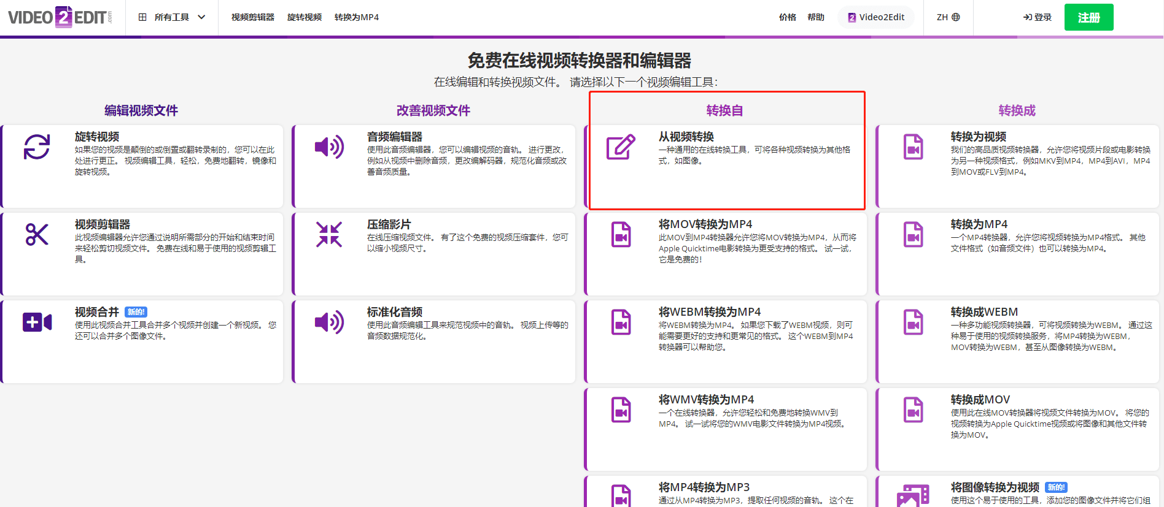Open the 转换为视频 tool title
The image size is (1164, 507).
[979, 137]
